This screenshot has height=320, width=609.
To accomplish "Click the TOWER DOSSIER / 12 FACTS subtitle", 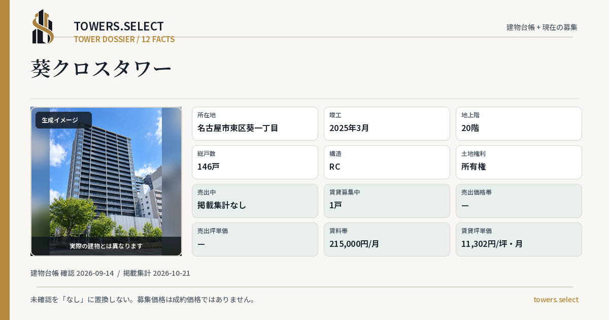I will (x=124, y=39).
